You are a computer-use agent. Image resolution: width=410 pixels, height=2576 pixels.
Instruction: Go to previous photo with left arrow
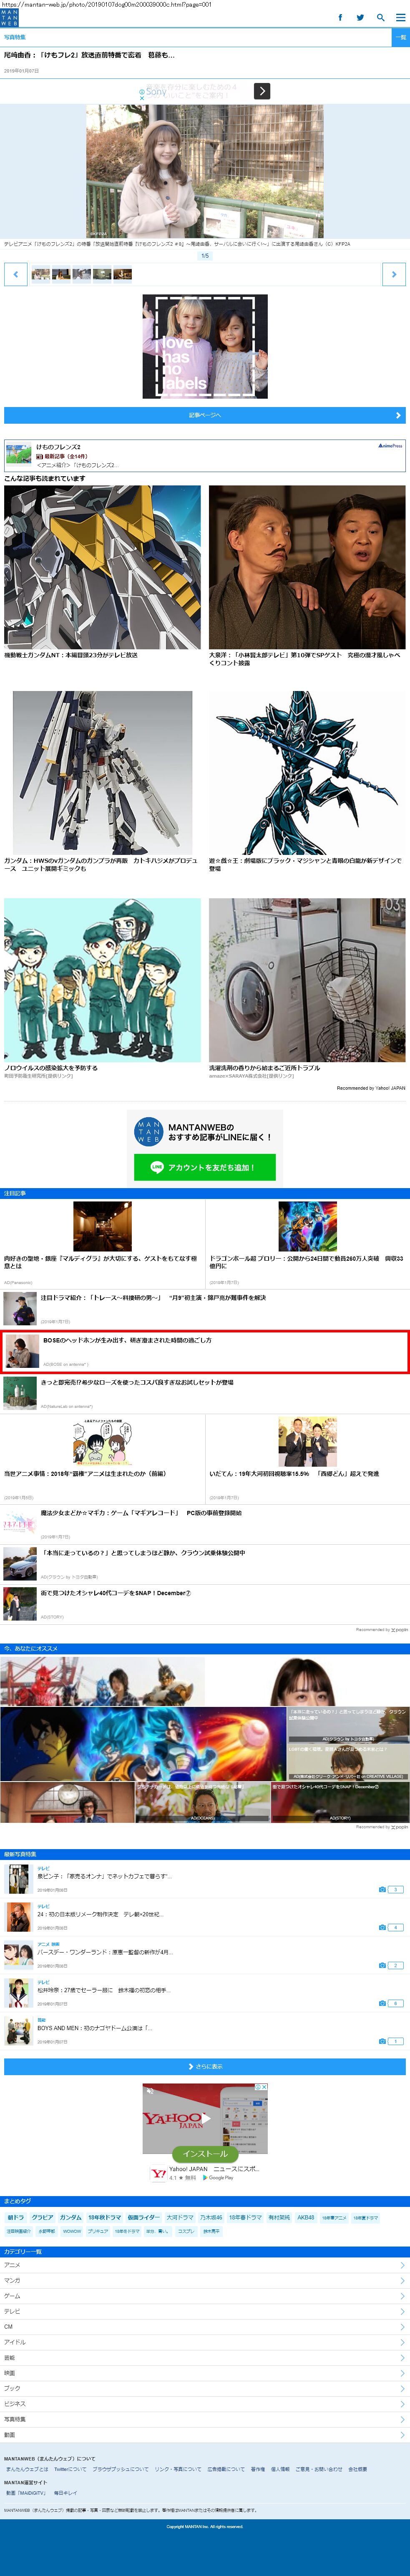pos(15,274)
